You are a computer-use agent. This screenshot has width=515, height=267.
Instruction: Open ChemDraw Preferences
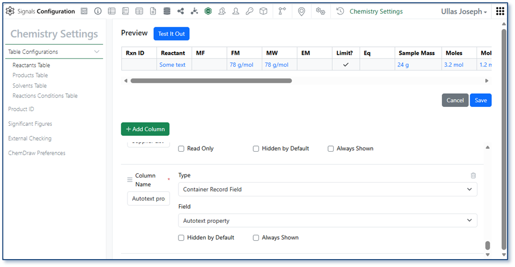[x=37, y=153]
